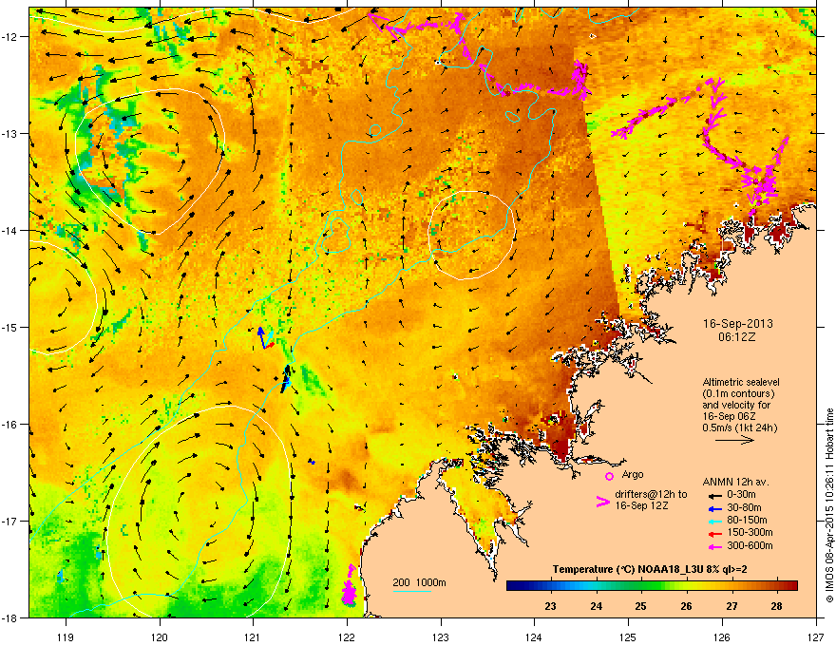836x646 pixels.
Task: Click the 06:12Z time label
Action: (x=737, y=337)
